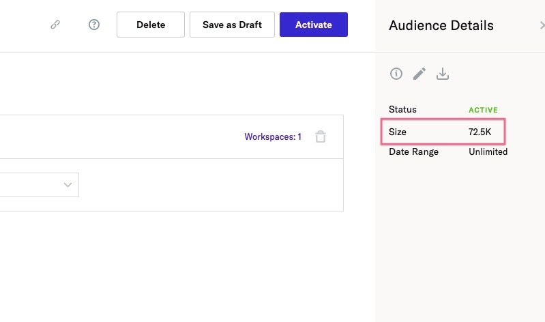Click the copy link chain icon
The height and width of the screenshot is (322, 545).
click(x=55, y=25)
